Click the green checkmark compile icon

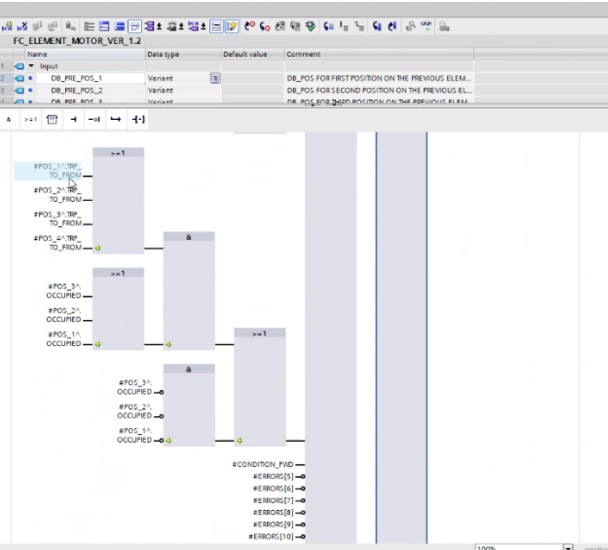click(311, 26)
